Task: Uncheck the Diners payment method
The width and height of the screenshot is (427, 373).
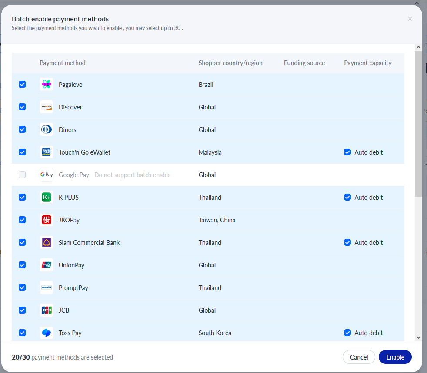Action: coord(22,130)
